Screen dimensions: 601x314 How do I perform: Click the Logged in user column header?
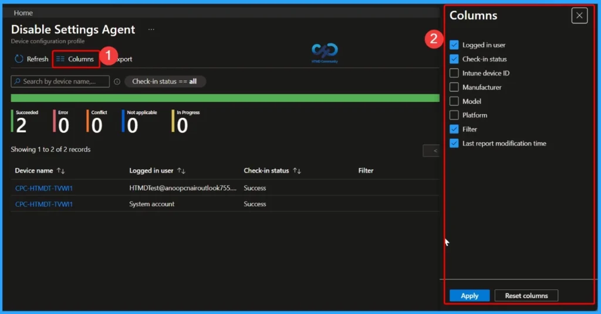[x=151, y=170]
